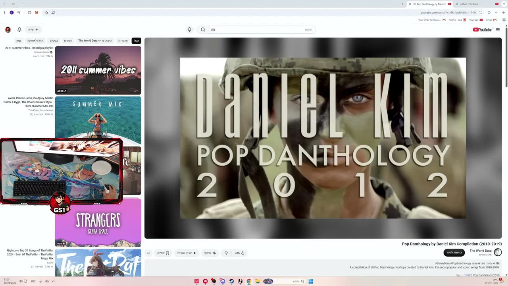Open the browser profile avatar
508x286 pixels.
pyautogui.click(x=12, y=12)
